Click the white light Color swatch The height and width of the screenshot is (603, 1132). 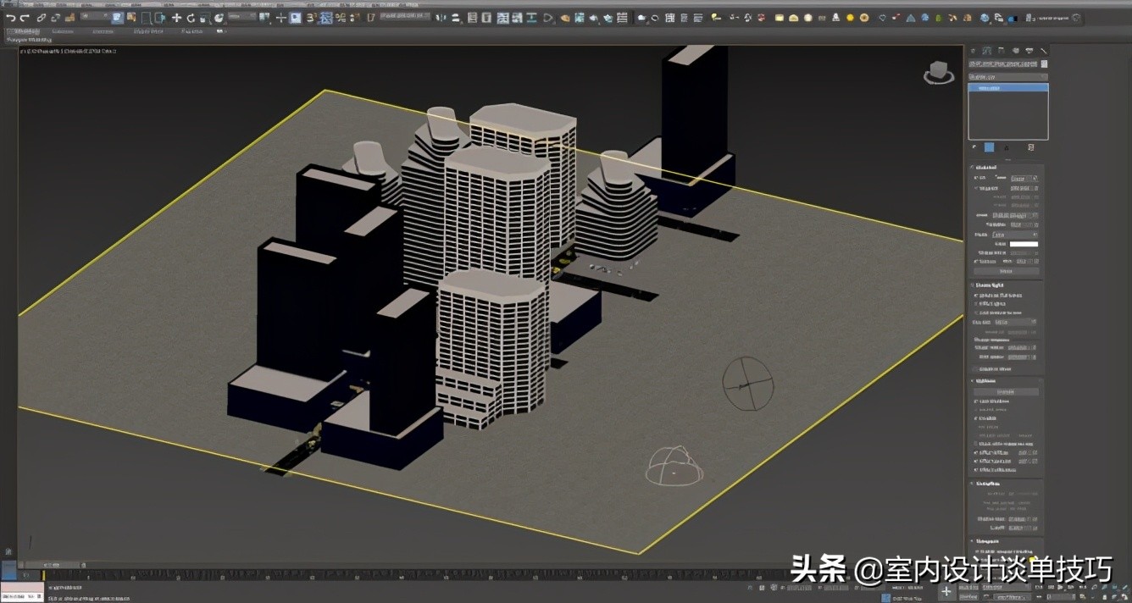tap(1023, 245)
